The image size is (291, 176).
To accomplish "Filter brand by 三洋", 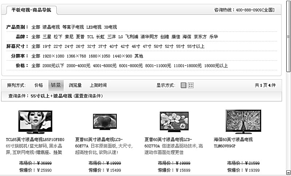I will click(x=112, y=37).
